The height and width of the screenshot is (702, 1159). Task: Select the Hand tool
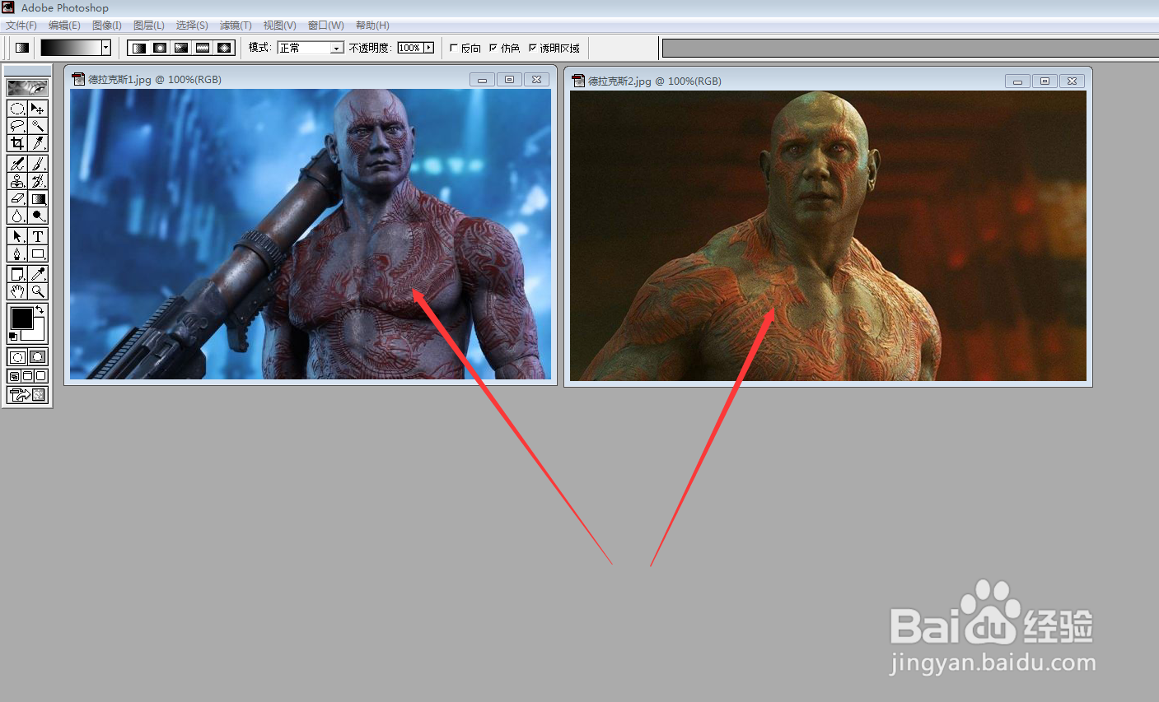pos(17,291)
